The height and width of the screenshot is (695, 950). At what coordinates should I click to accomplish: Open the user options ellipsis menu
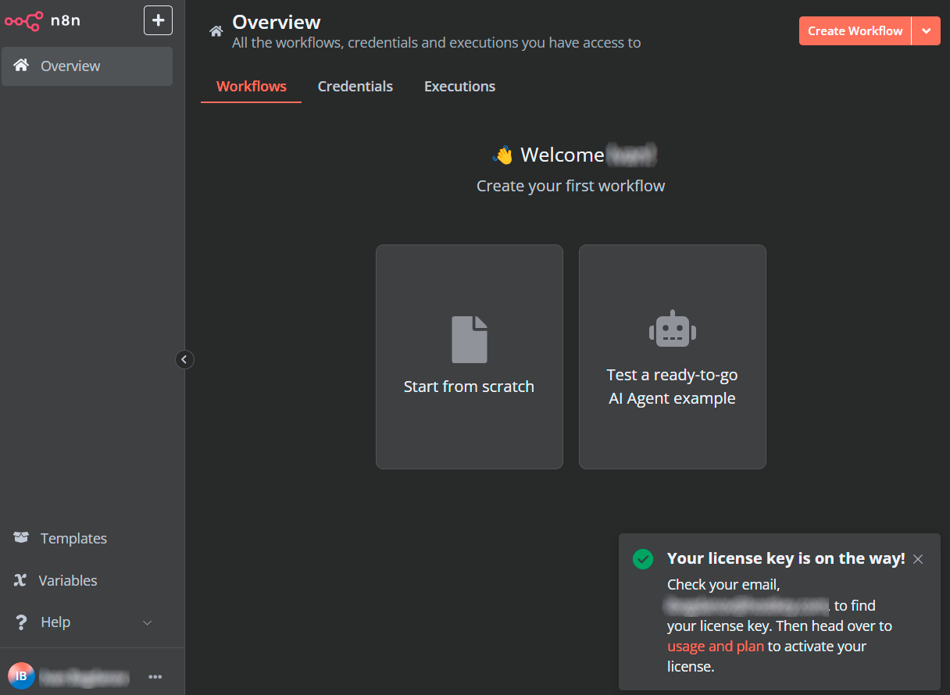[155, 677]
